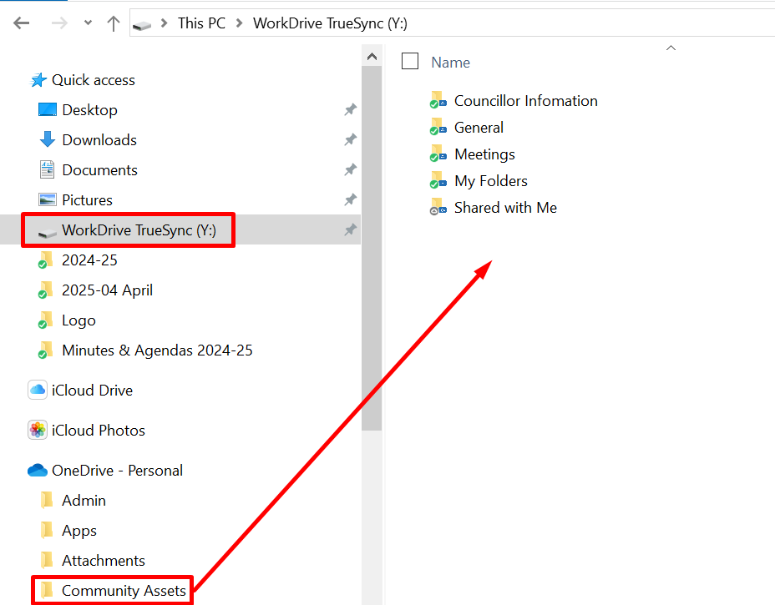
Task: Open the recent locations dropdown chevron
Action: click(88, 23)
